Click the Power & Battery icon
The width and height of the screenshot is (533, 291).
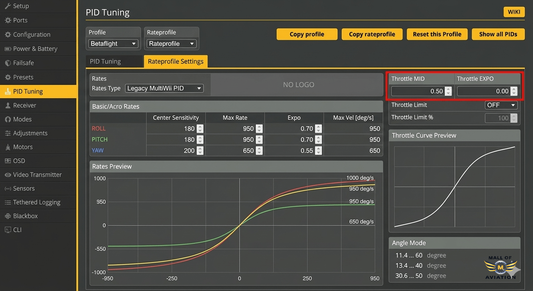tap(8, 49)
